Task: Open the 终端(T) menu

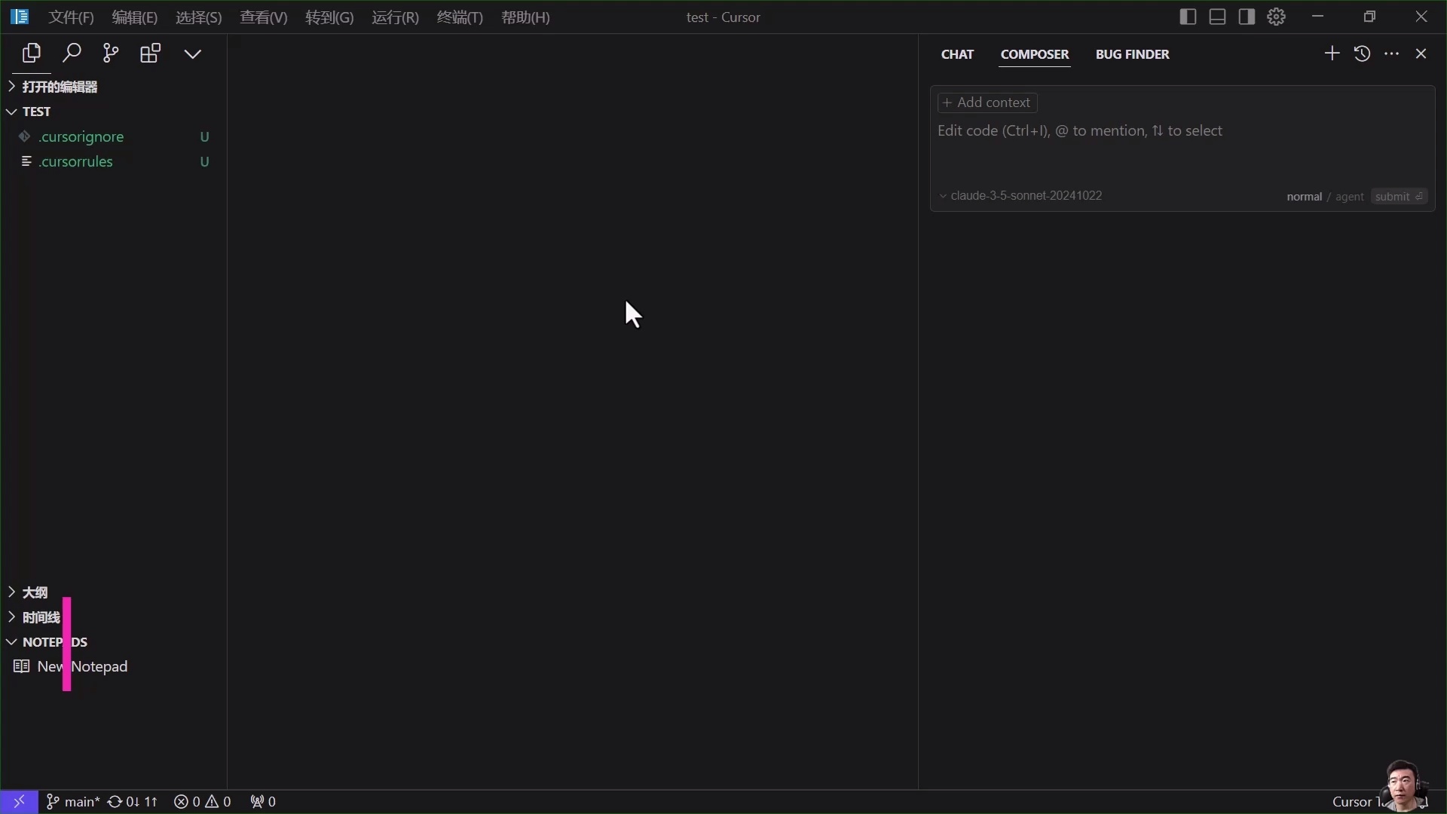Action: 460,17
